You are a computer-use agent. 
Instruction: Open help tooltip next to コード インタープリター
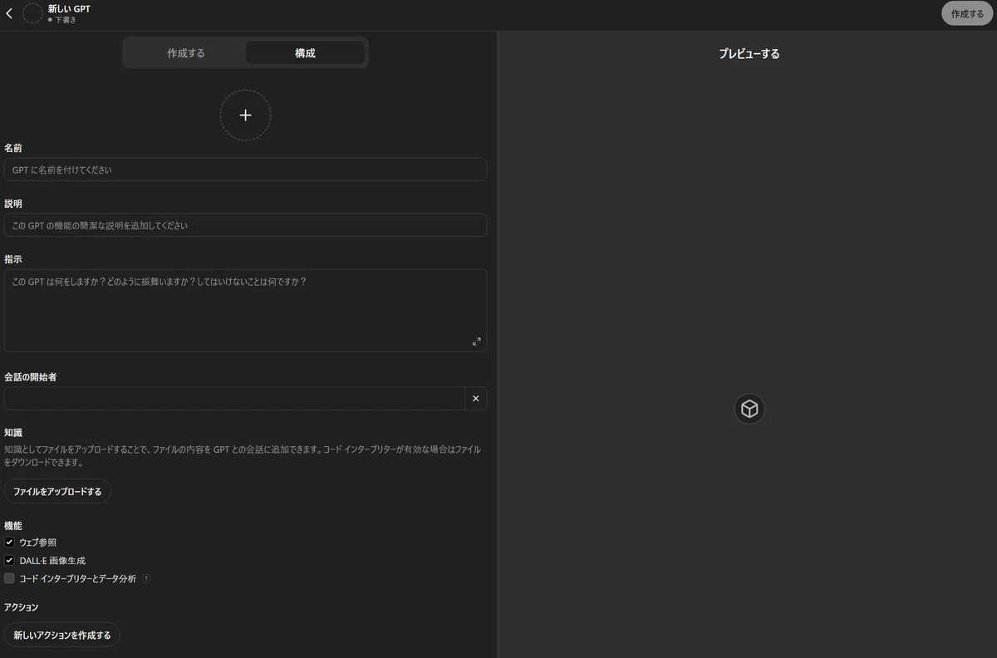[146, 578]
